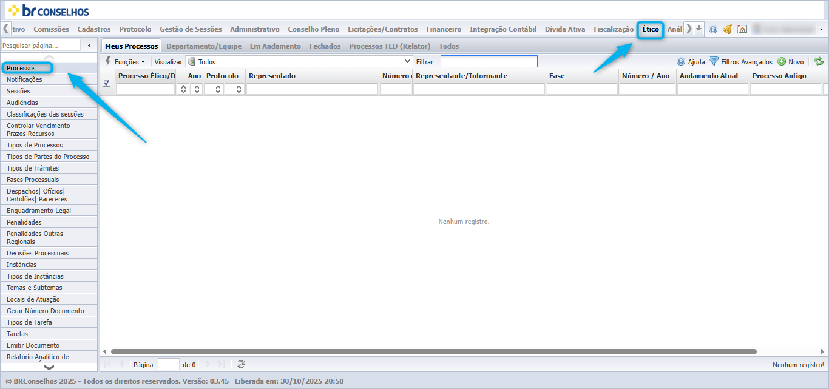Focus the Pesquisar página search box
The height and width of the screenshot is (389, 829).
[x=41, y=46]
